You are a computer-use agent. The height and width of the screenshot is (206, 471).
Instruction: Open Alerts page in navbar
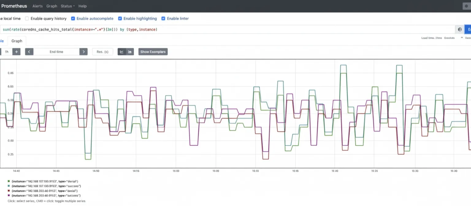pos(38,6)
